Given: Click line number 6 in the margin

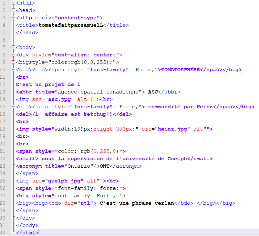Looking at the screenshot, I should point(4,40).
